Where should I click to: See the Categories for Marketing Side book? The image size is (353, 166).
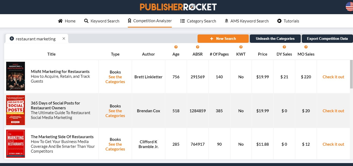pos(115,147)
